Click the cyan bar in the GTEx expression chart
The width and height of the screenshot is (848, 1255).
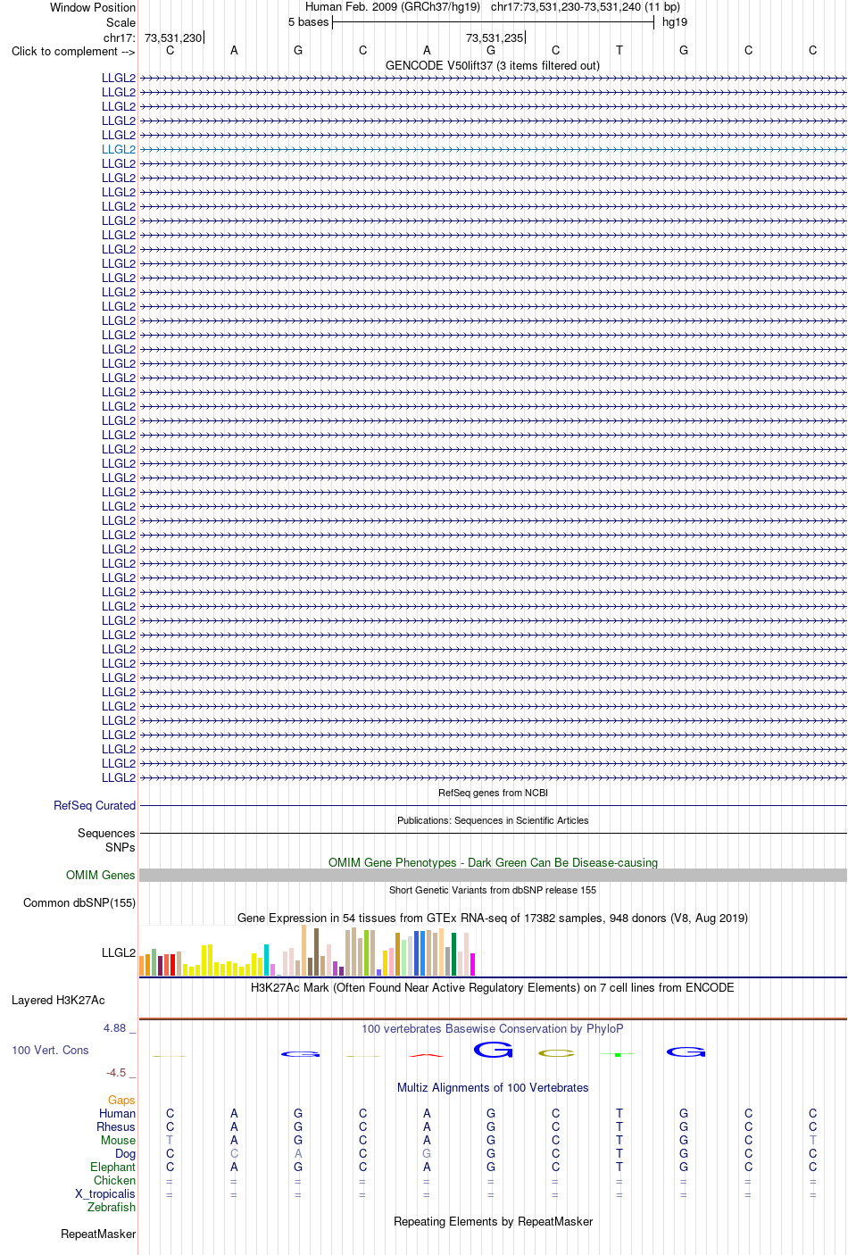[266, 960]
